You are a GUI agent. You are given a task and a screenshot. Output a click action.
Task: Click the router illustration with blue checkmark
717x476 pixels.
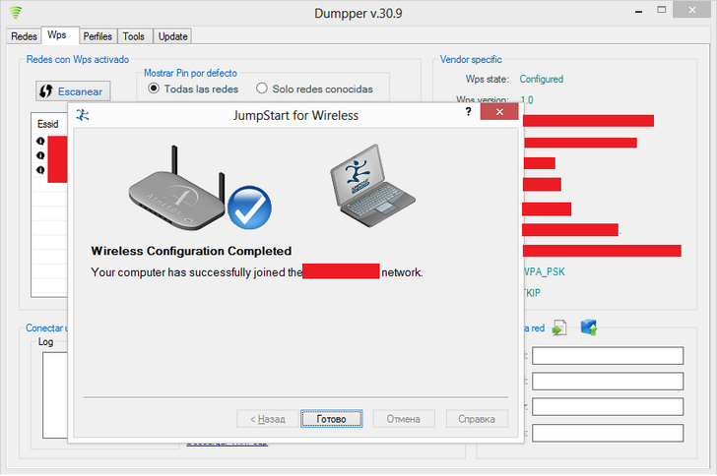200,188
